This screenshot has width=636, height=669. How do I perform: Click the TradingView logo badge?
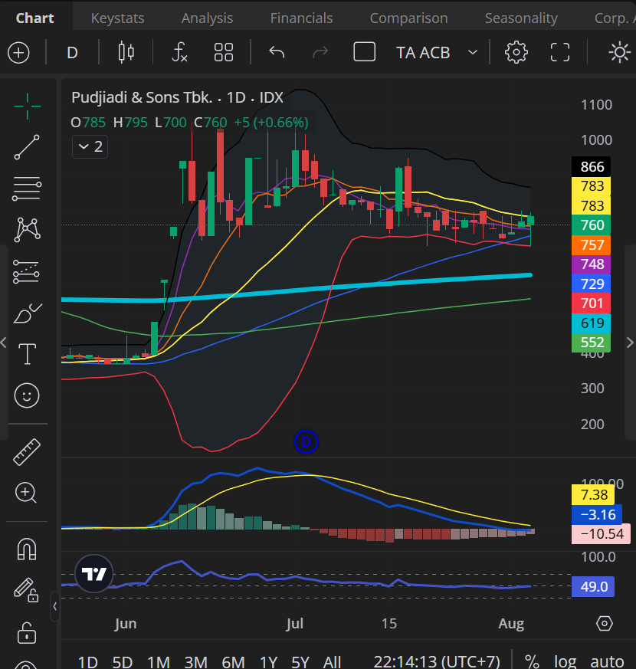[x=93, y=574]
